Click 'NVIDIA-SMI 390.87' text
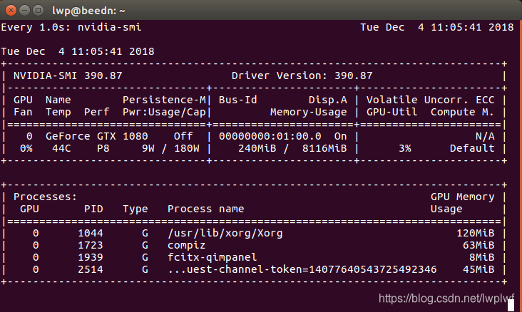 point(68,76)
